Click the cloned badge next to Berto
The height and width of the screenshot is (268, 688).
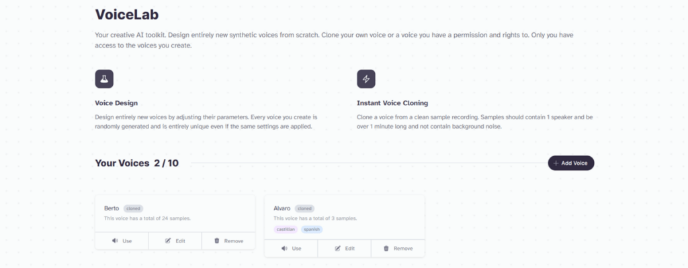[x=134, y=208]
